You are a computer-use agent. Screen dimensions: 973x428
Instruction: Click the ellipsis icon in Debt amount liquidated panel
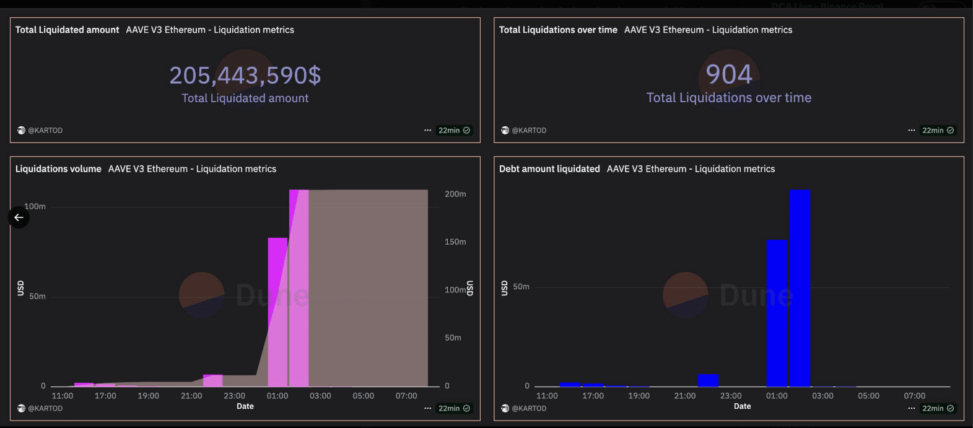(x=911, y=409)
